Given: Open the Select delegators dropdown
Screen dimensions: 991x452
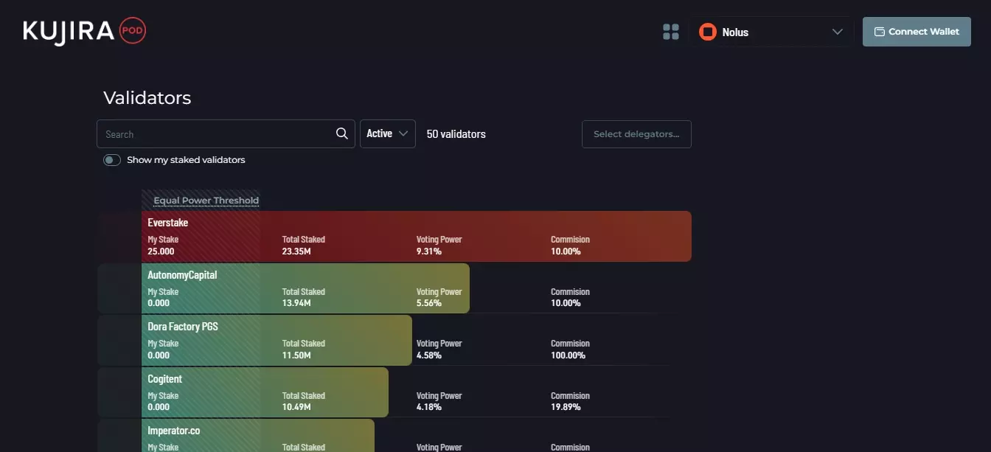Looking at the screenshot, I should (636, 133).
